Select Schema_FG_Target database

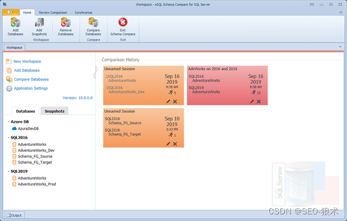35,162
